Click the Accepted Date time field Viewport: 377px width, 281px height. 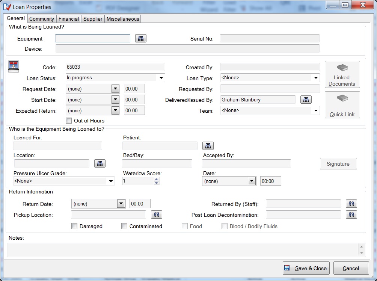pyautogui.click(x=270, y=181)
